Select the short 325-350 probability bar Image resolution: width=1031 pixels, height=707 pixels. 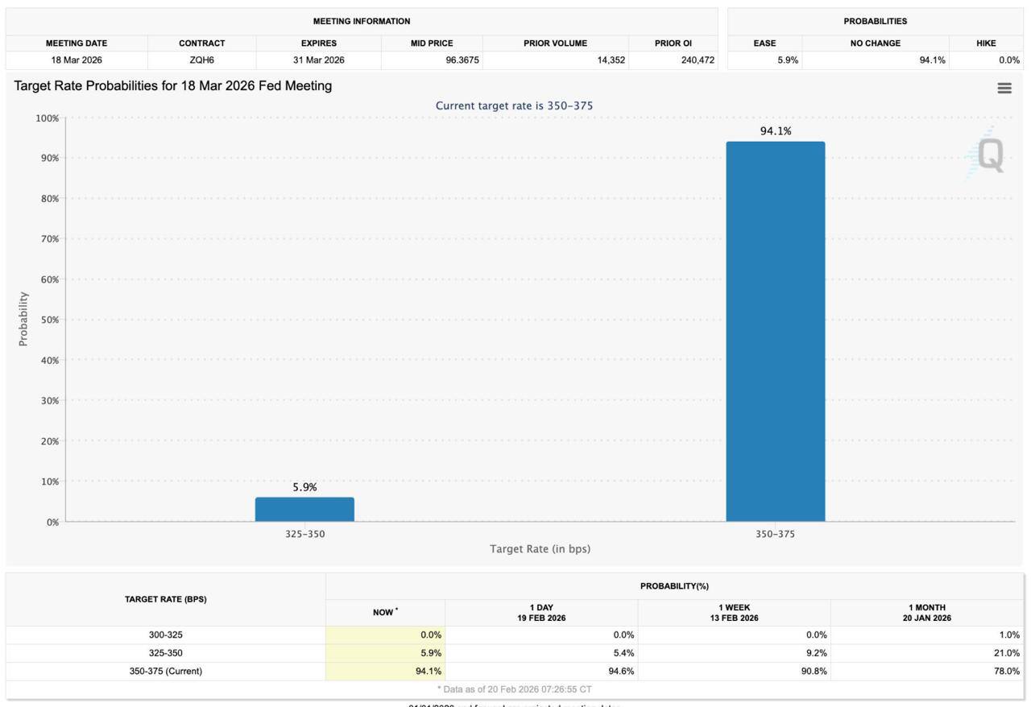[x=304, y=509]
